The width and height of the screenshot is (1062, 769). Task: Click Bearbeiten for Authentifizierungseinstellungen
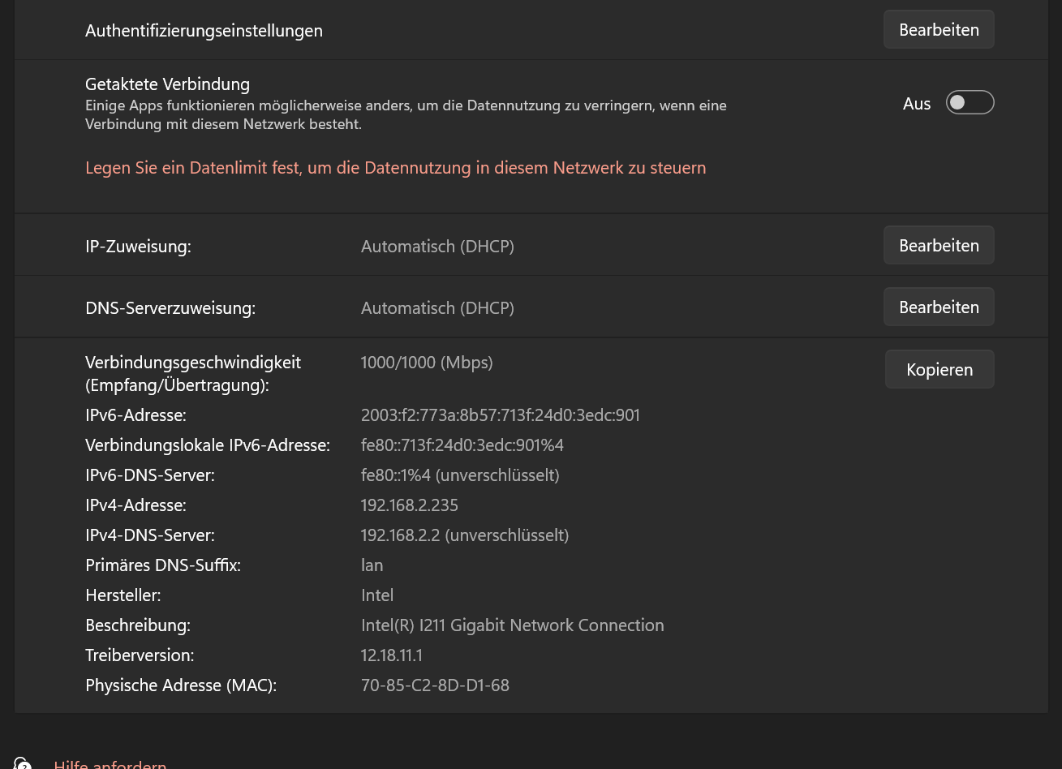click(x=939, y=30)
